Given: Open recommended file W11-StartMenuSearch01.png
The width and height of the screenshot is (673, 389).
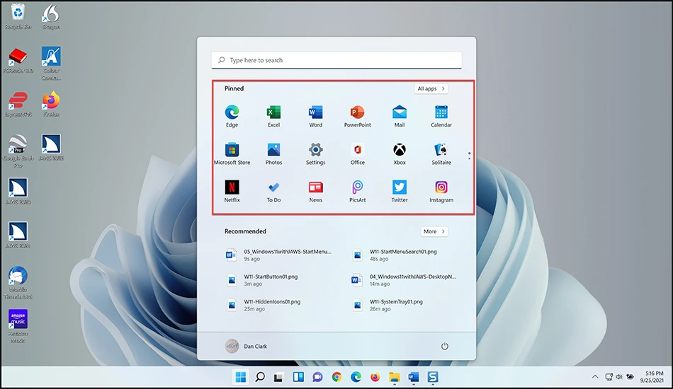Looking at the screenshot, I should coord(395,255).
